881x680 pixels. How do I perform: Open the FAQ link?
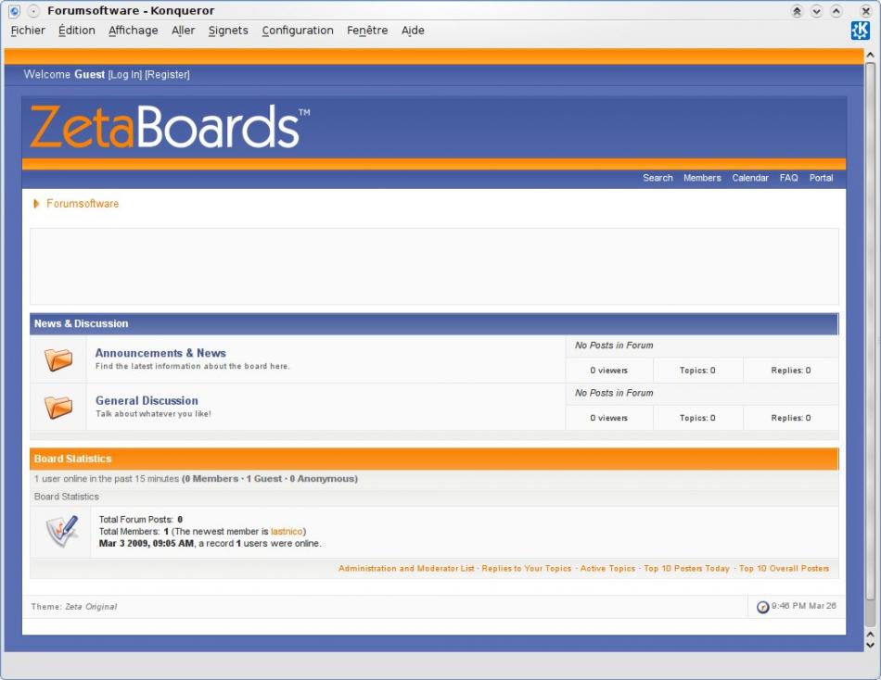tap(789, 178)
